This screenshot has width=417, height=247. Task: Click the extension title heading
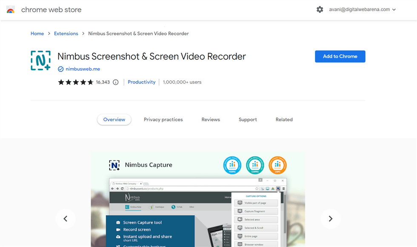[151, 56]
